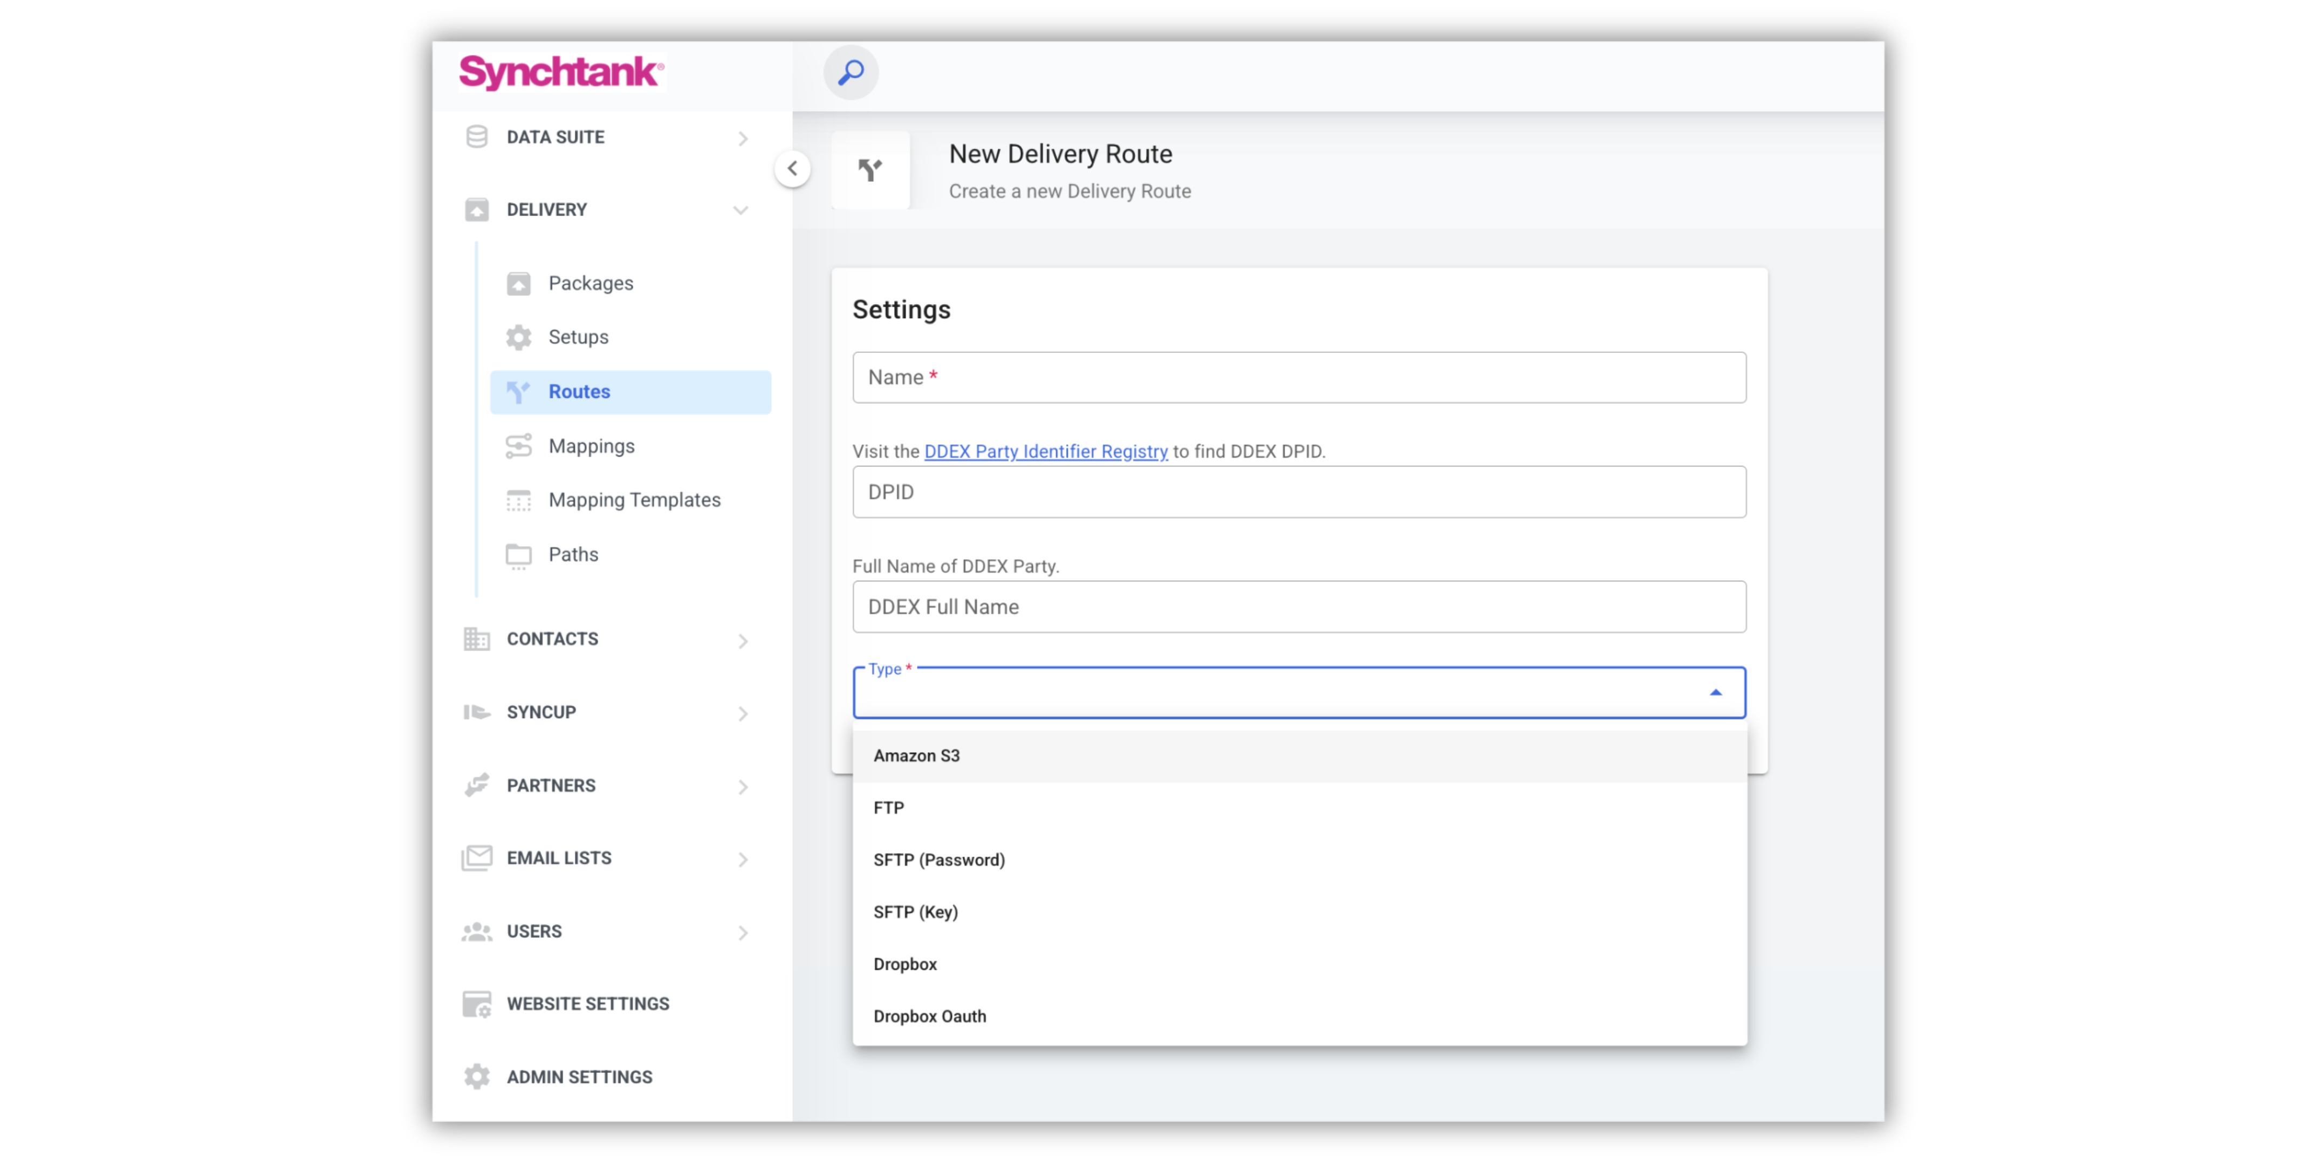The image size is (2317, 1163).
Task: Click the Syncup menu label
Action: 540,712
